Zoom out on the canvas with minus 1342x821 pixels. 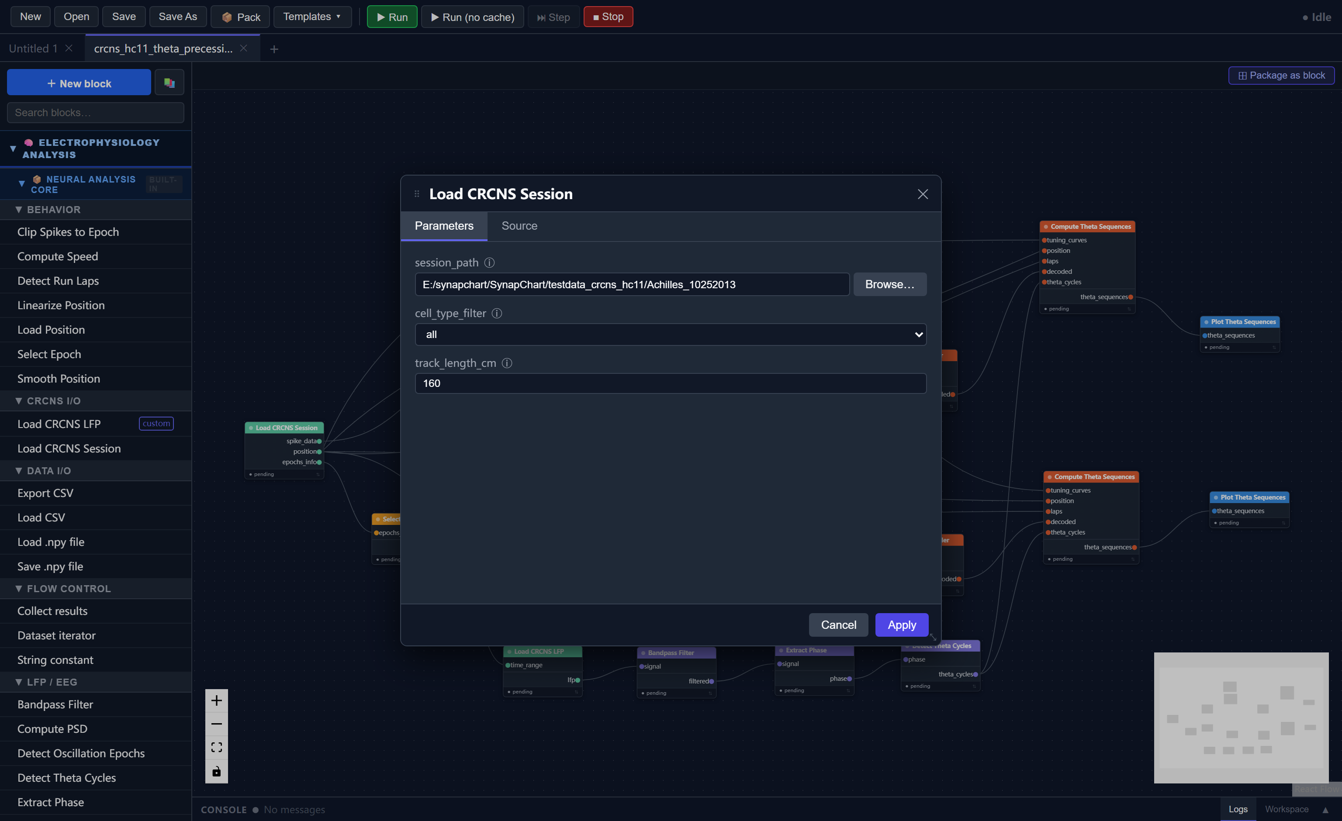[216, 724]
